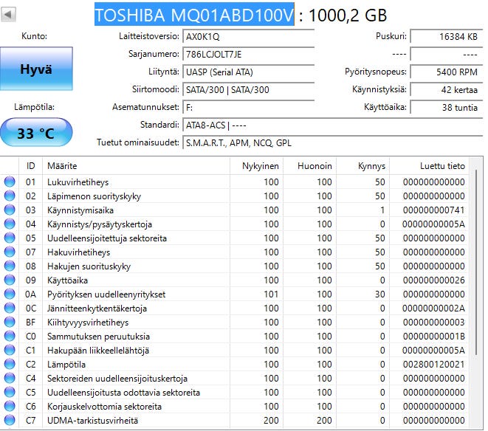The image size is (488, 431).
Task: Click status orb for Uudelleensijoitusta odottavia sektoreita row
Action: [10, 392]
